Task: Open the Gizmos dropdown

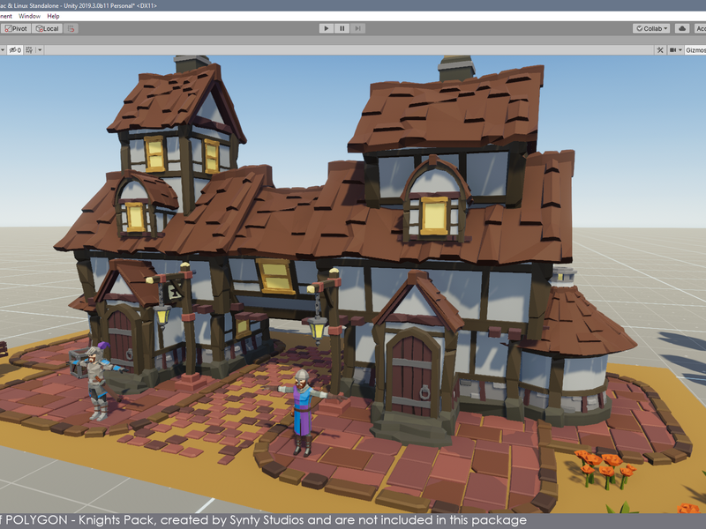Action: [x=695, y=50]
